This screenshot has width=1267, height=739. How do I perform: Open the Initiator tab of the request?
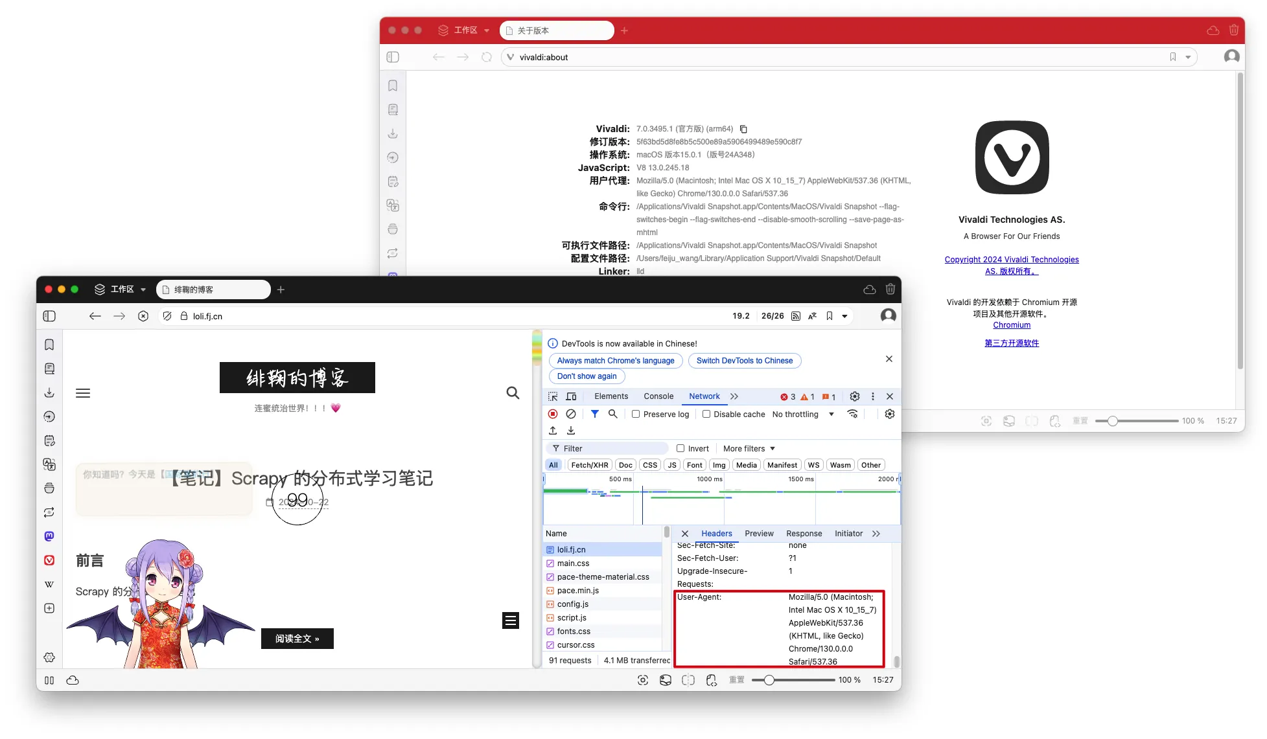848,534
